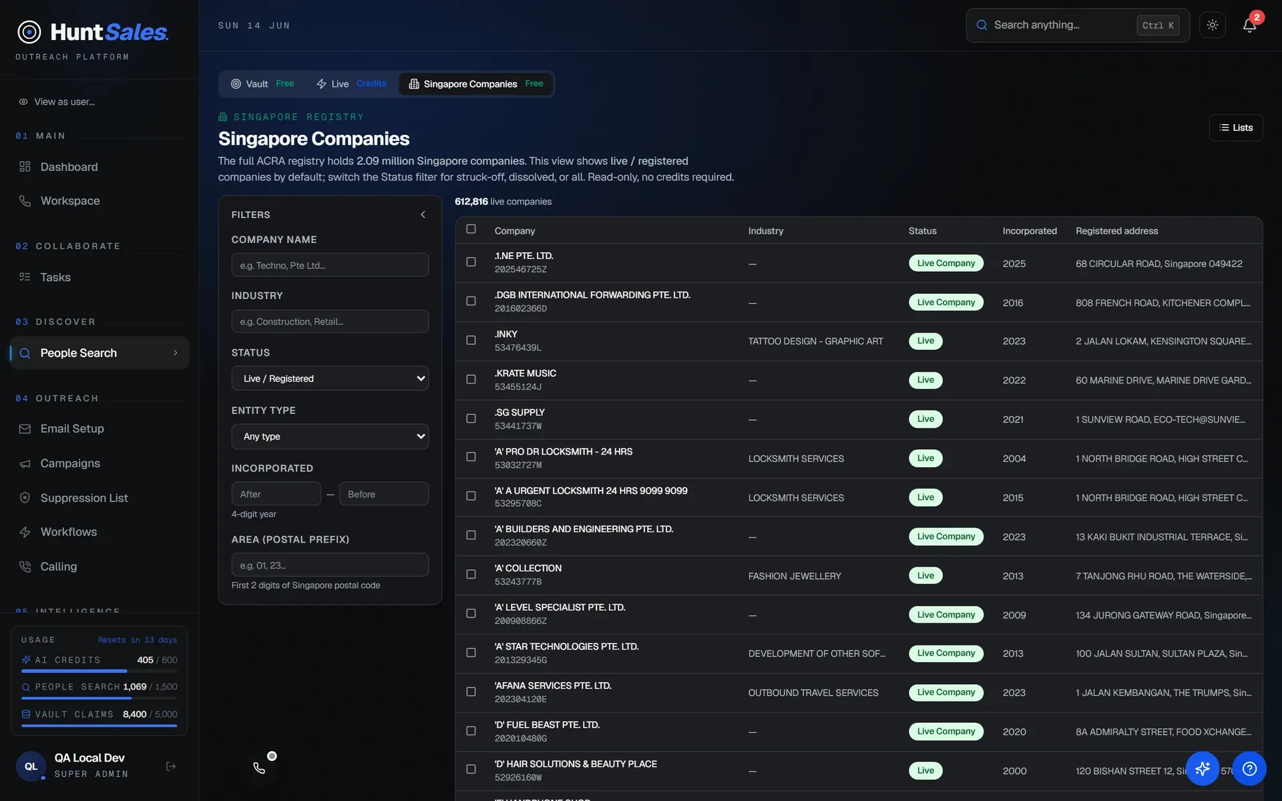This screenshot has height=801, width=1282.
Task: Click the Ctrl K shortcut badge
Action: click(1158, 25)
